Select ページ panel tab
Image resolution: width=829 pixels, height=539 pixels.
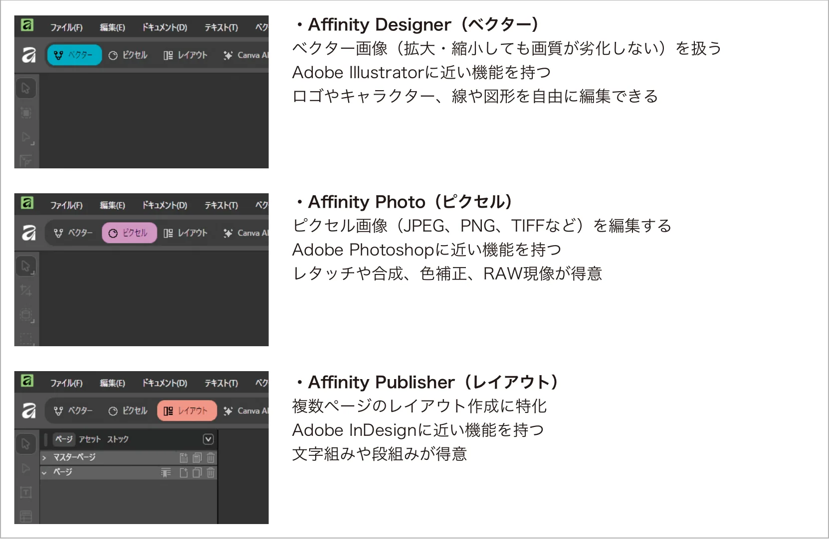tap(64, 439)
